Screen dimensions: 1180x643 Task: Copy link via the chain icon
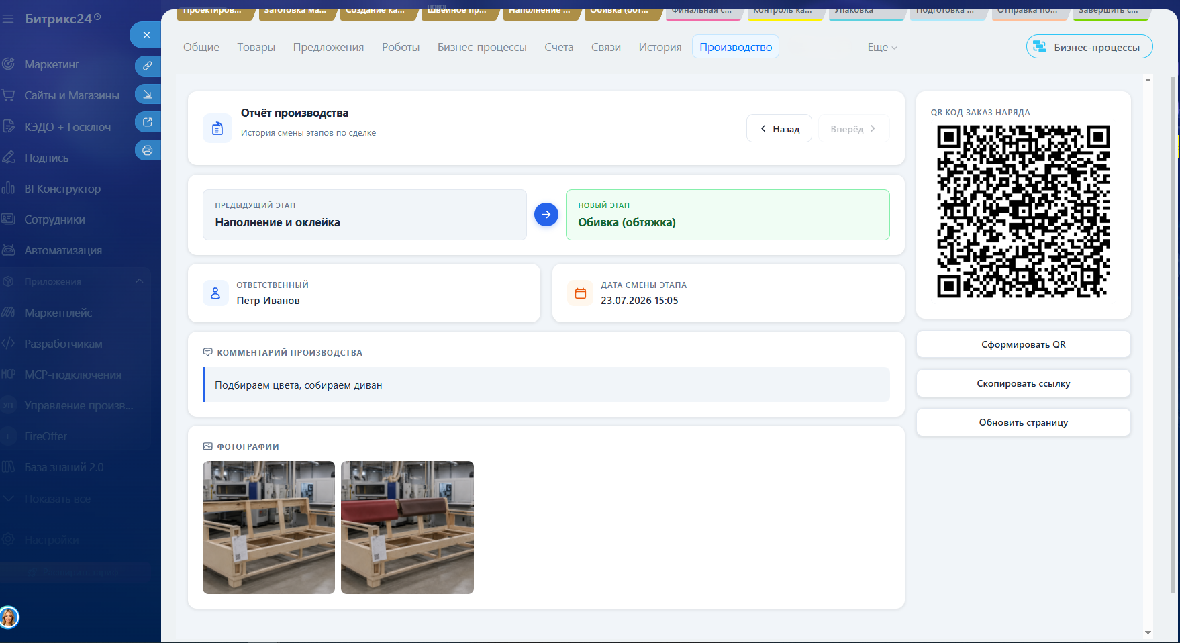(148, 66)
